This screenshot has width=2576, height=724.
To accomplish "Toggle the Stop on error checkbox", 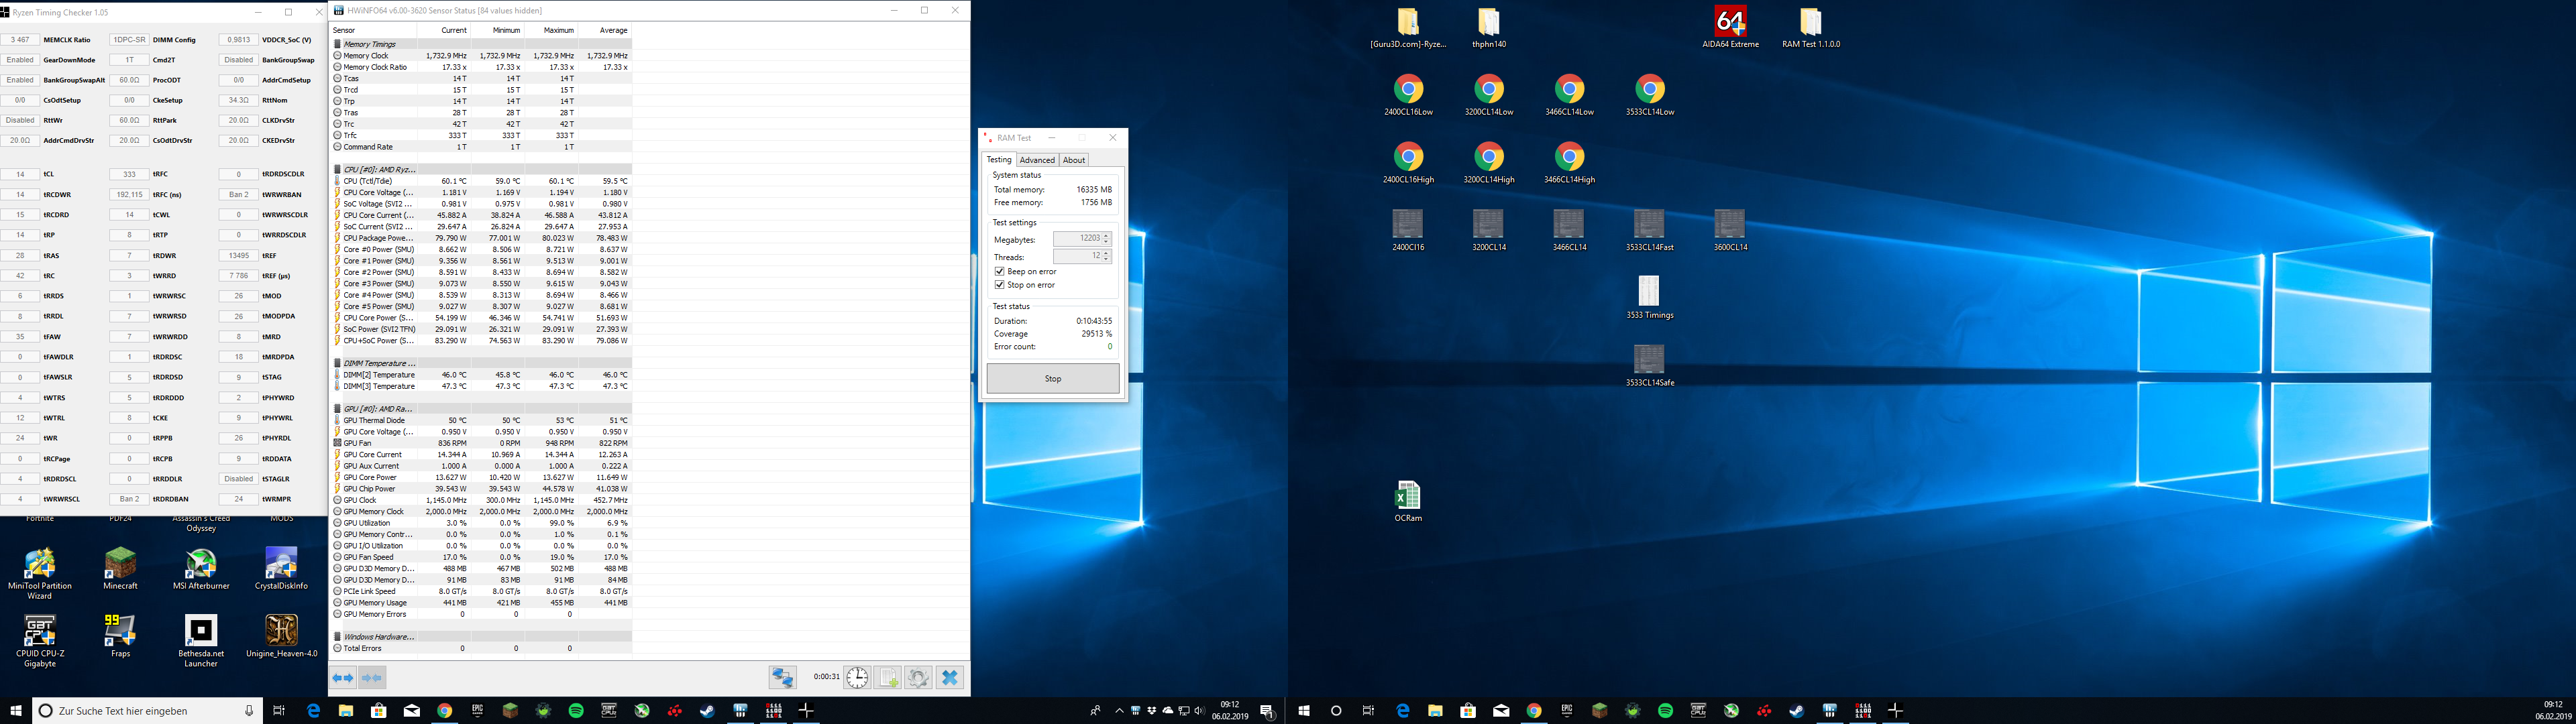I will [x=999, y=285].
